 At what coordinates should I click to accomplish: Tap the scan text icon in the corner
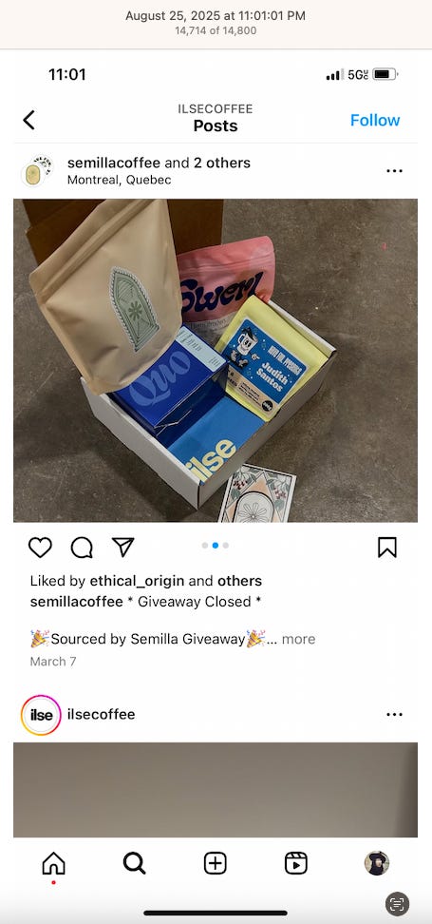397,903
